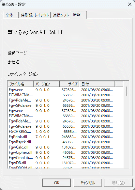Click the 日付 column header
Image resolution: width=135 pixels, height=190 pixels.
97,84
